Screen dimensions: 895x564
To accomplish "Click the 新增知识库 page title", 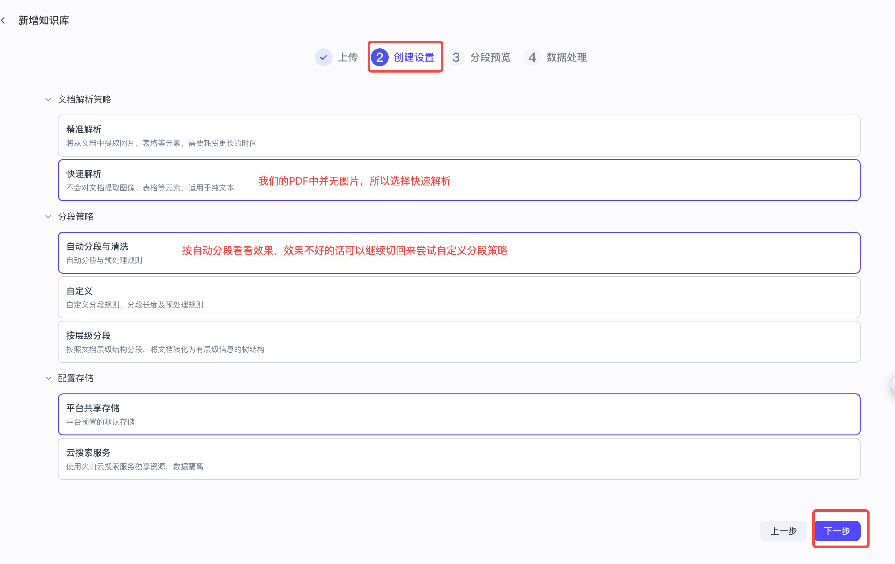I will (x=44, y=20).
